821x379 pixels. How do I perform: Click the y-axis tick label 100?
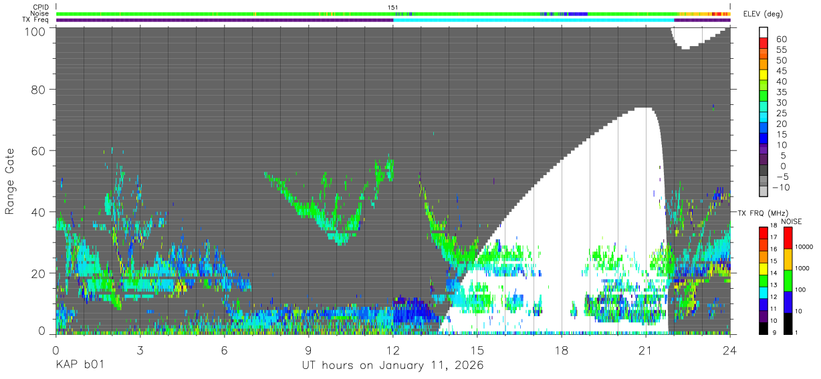coord(36,31)
